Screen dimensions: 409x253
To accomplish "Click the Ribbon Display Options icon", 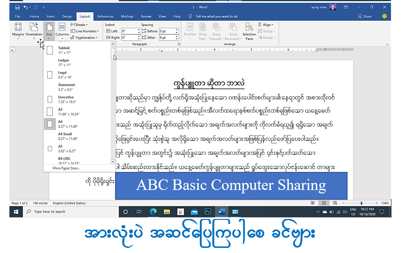I will coord(346,7).
